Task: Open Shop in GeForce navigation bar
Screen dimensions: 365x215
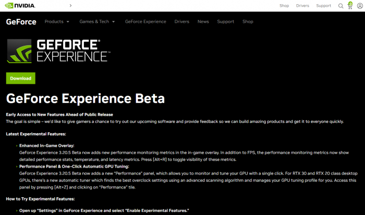Action: pos(248,22)
